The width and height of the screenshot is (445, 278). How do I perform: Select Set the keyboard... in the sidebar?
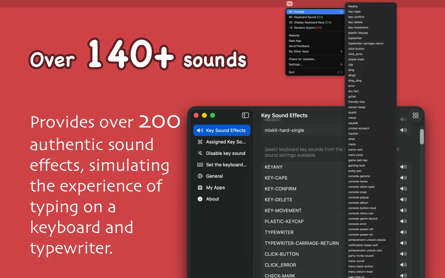pyautogui.click(x=222, y=165)
